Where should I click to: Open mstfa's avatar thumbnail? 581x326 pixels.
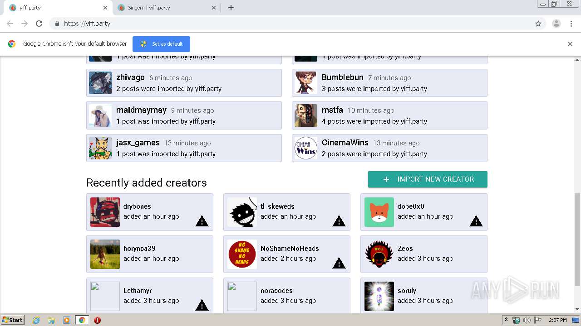[306, 115]
